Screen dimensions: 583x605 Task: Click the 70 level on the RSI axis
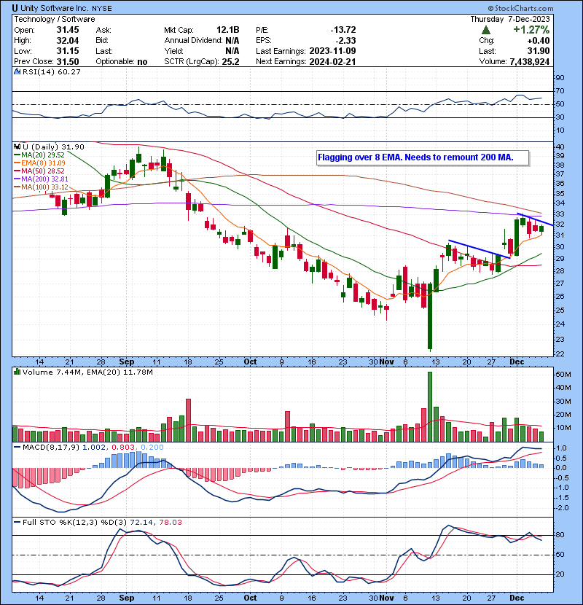(560, 91)
